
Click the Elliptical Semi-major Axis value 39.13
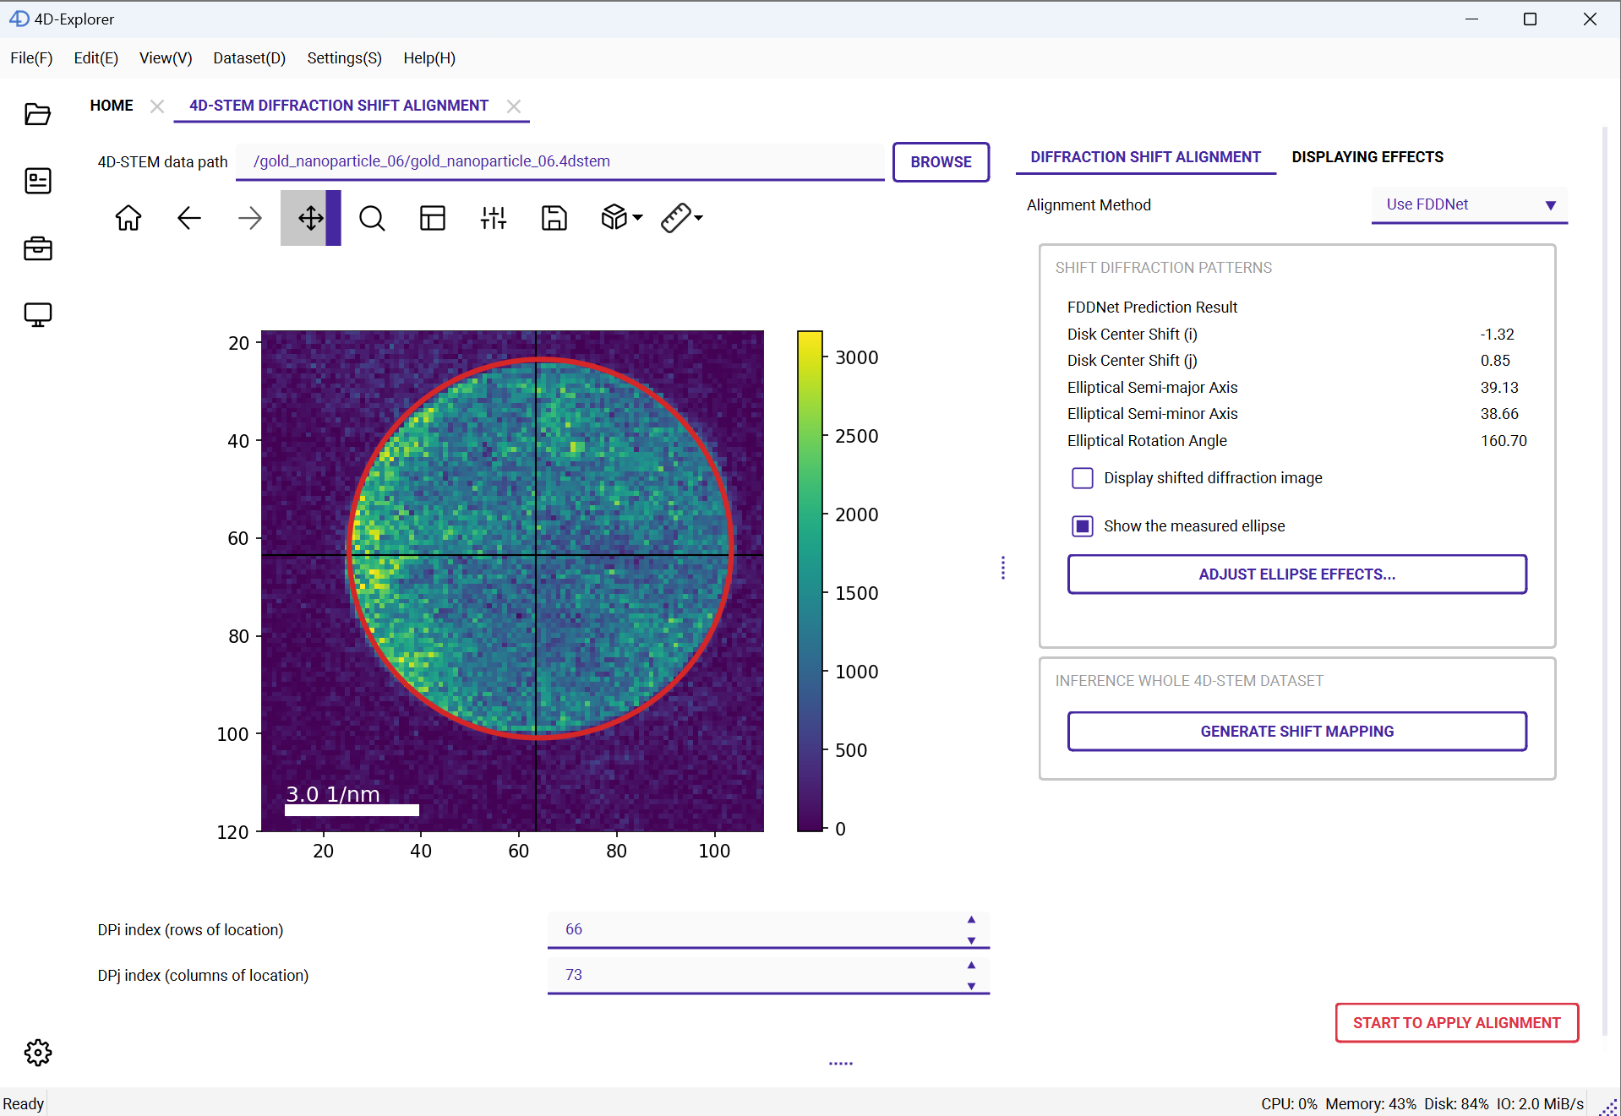1499,388
